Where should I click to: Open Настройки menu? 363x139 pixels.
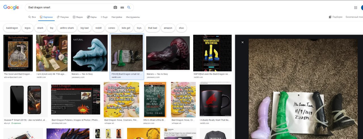click(117, 17)
